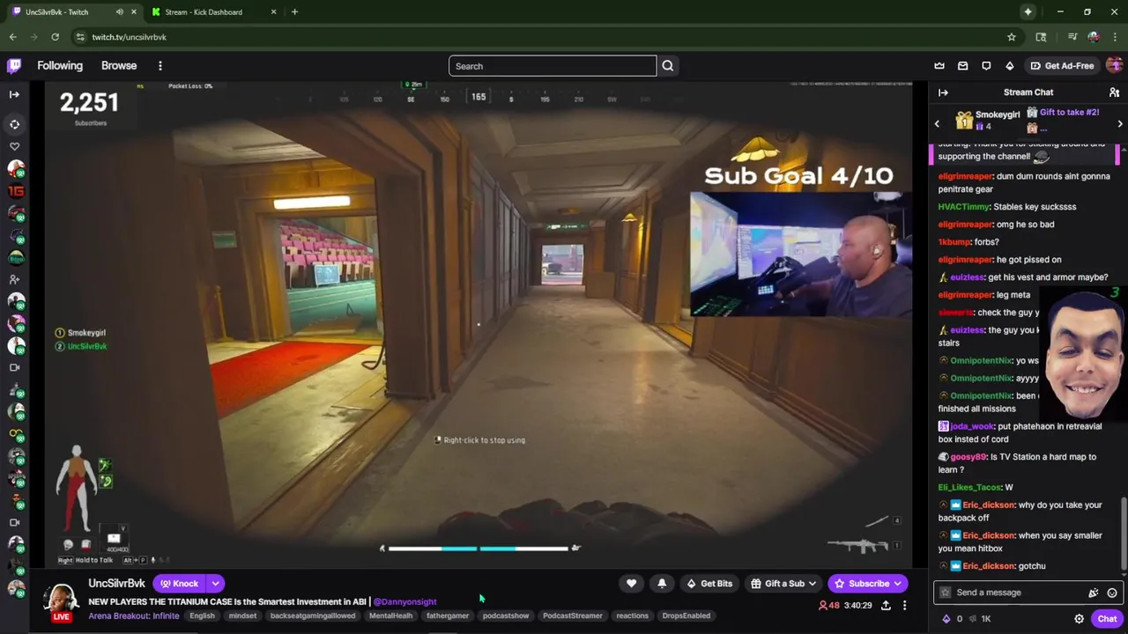Open Prime Loot crown icon
1128x634 pixels.
click(939, 66)
